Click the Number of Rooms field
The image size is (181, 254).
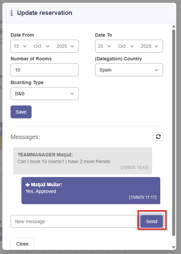(x=44, y=70)
